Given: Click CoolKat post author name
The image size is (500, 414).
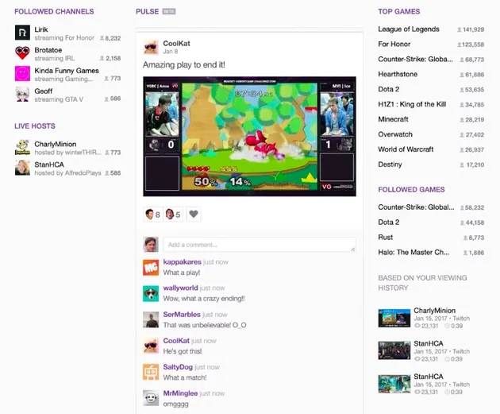Looking at the screenshot, I should [x=176, y=44].
